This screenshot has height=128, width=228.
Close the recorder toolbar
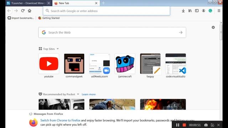218,125
